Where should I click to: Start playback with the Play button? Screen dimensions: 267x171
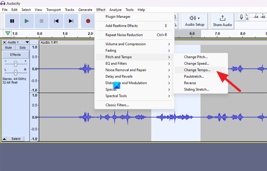(27, 21)
